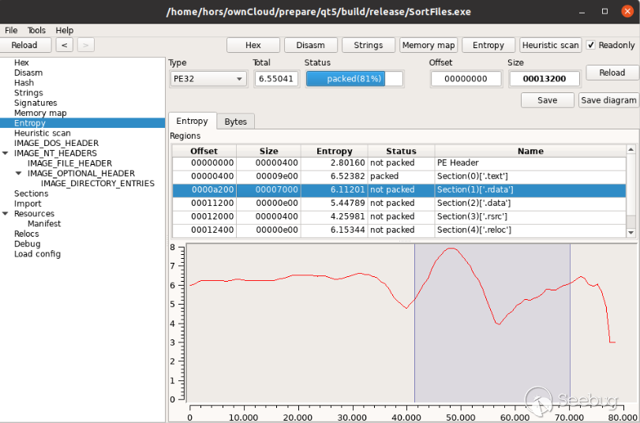The image size is (640, 423).
Task: Click the back navigation arrow button
Action: click(65, 45)
